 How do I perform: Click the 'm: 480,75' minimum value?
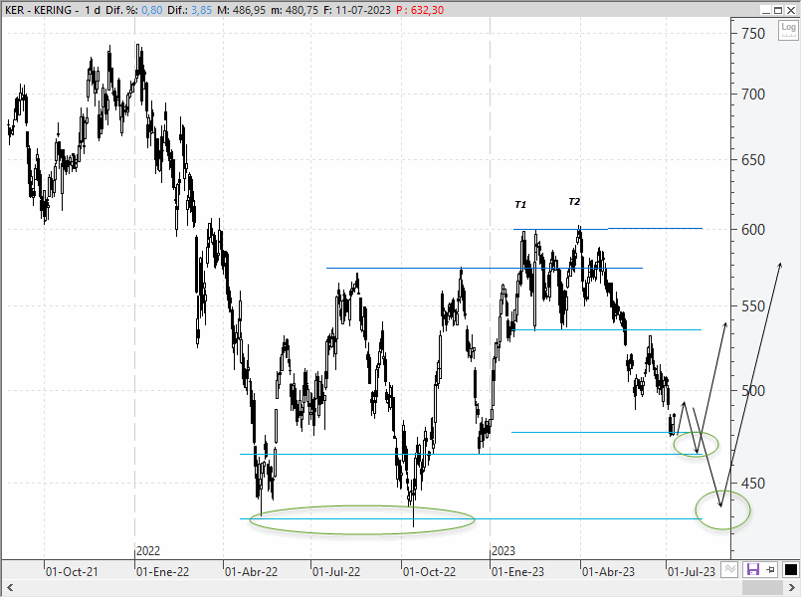pos(295,10)
